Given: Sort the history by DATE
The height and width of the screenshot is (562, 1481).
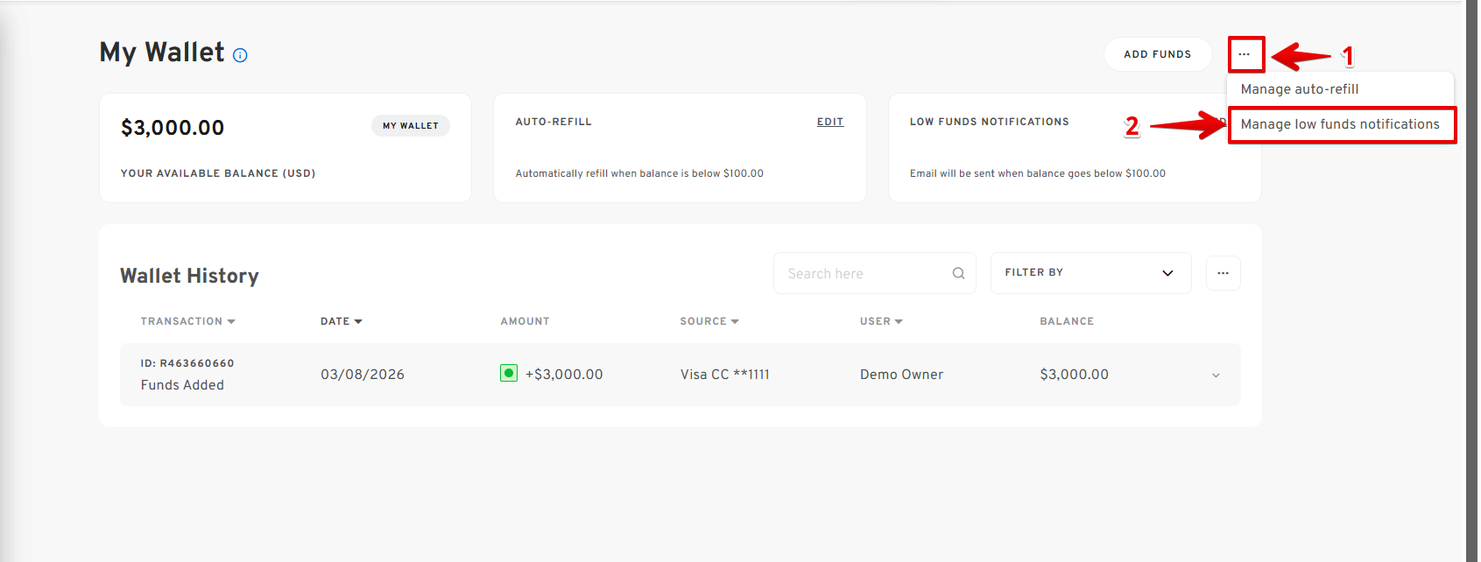Looking at the screenshot, I should click(341, 321).
